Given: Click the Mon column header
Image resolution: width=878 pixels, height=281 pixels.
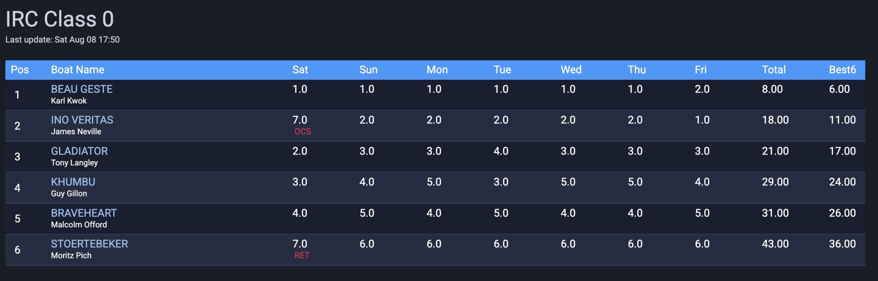Looking at the screenshot, I should (x=437, y=70).
